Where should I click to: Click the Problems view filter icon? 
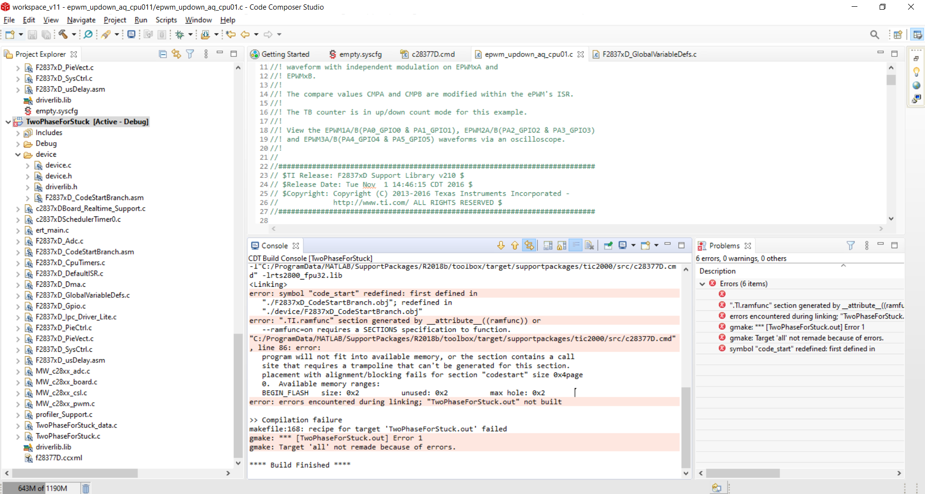point(851,245)
